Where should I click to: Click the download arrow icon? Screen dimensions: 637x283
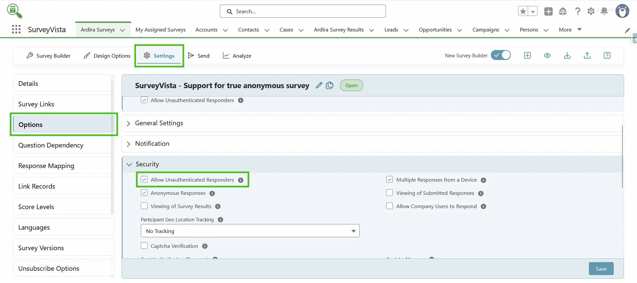567,55
